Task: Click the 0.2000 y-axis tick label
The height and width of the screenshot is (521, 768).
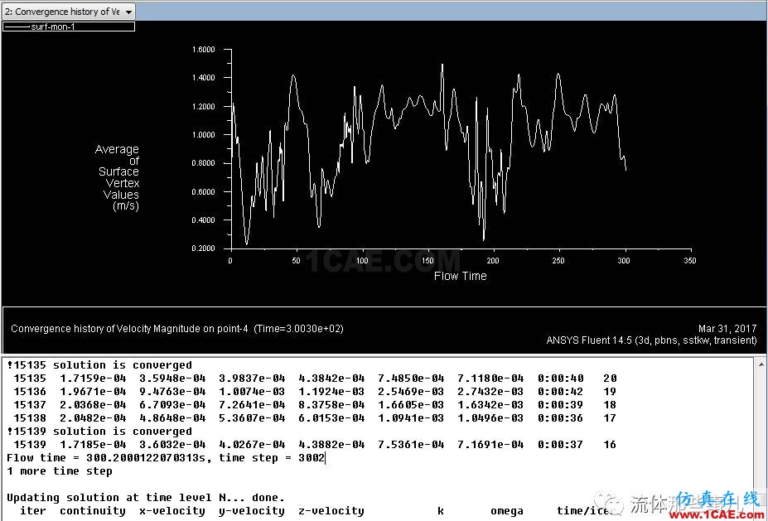Action: (203, 248)
